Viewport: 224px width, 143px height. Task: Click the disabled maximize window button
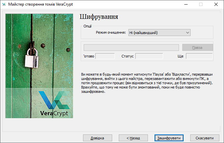coord(201,4)
